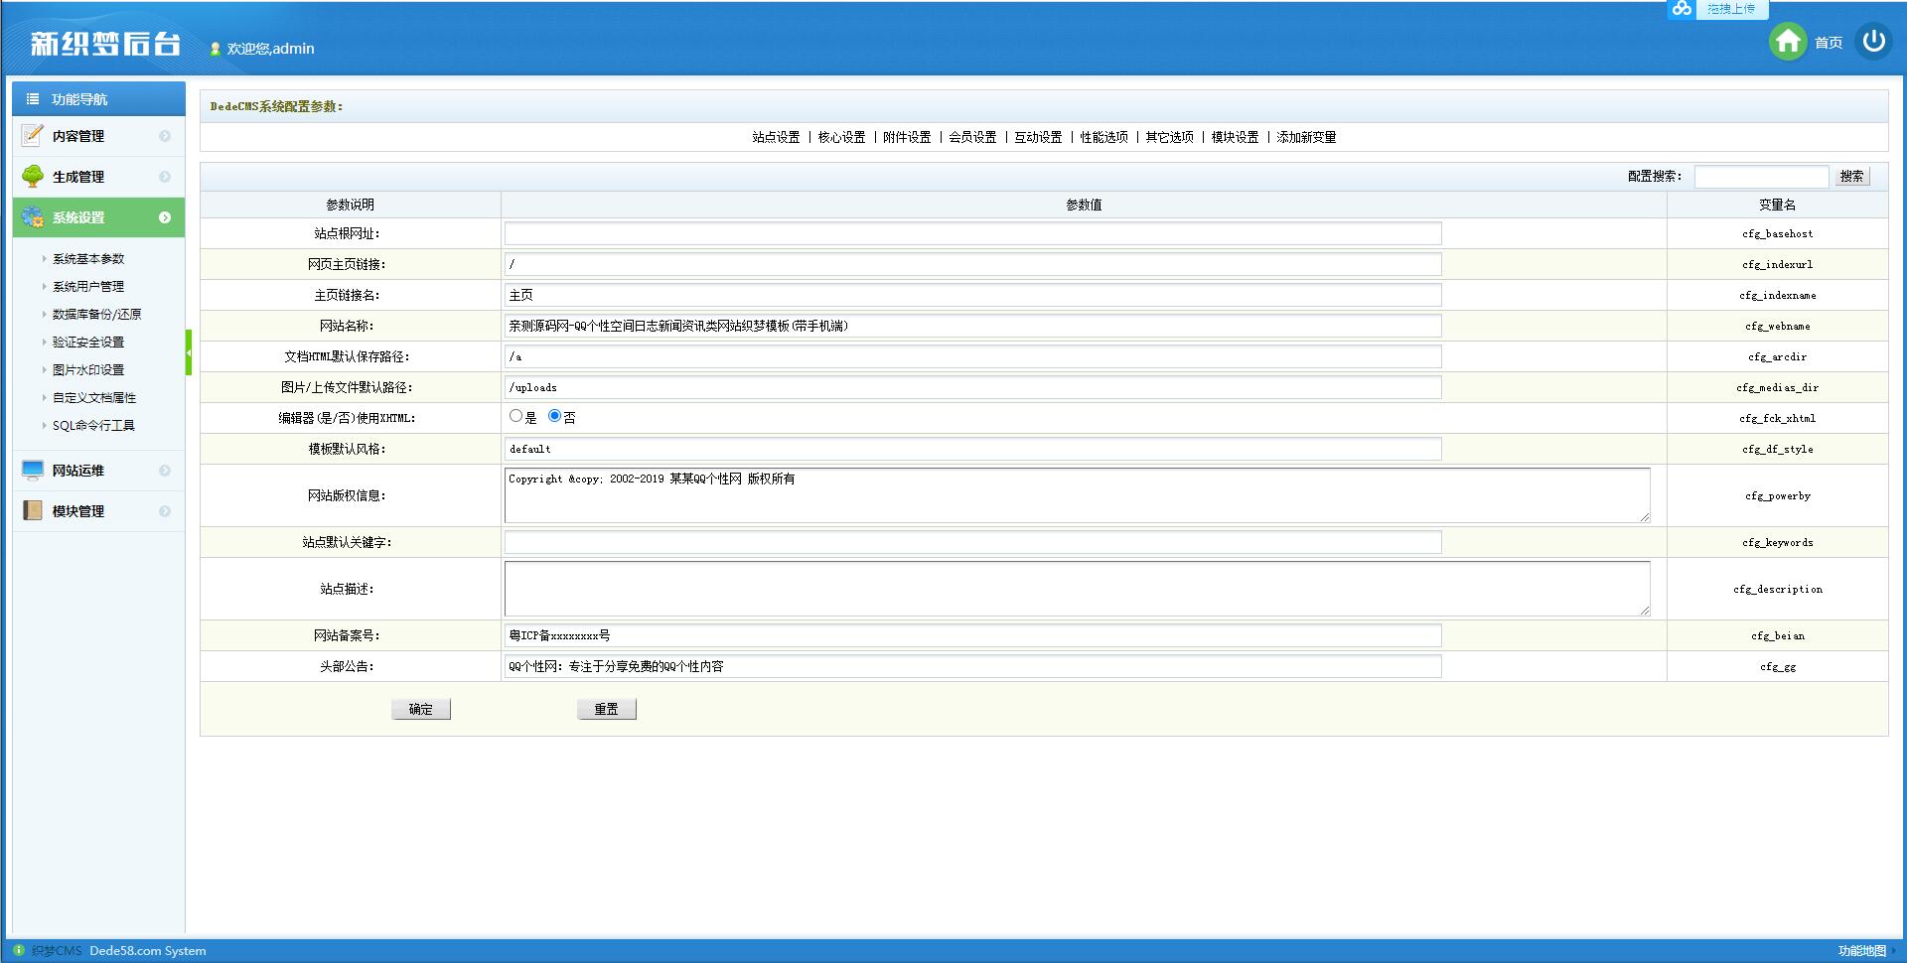Click the 模块管理 book icon

[x=33, y=510]
